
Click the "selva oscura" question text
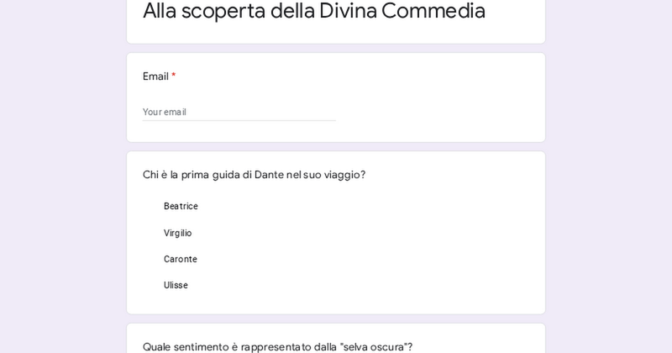pyautogui.click(x=277, y=346)
